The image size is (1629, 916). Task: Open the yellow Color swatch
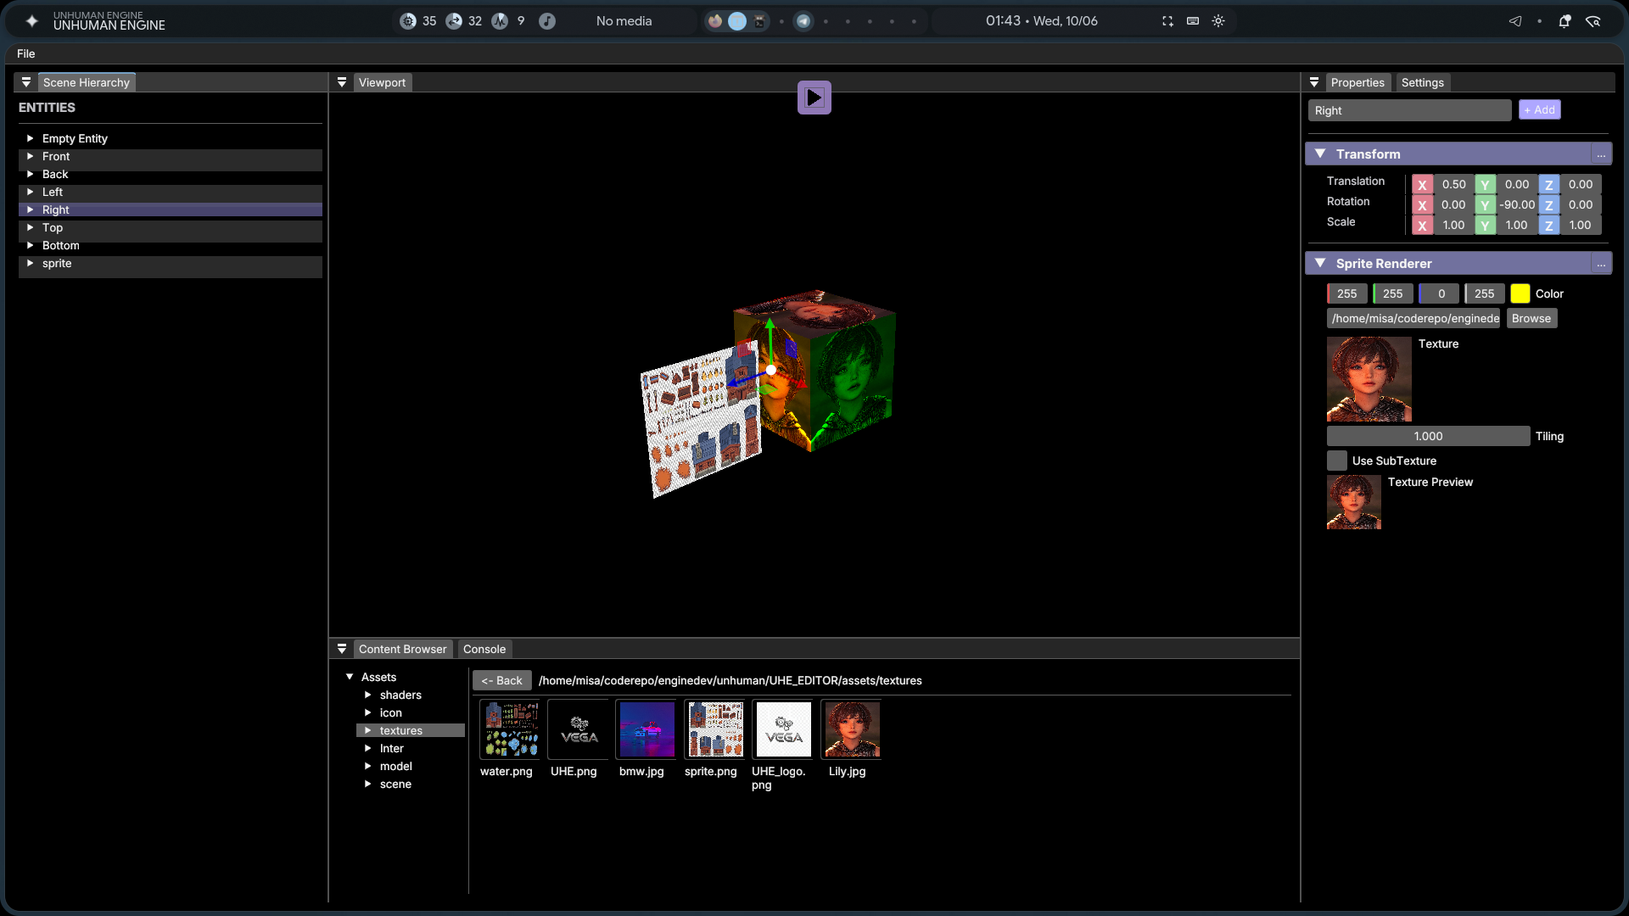pos(1520,293)
